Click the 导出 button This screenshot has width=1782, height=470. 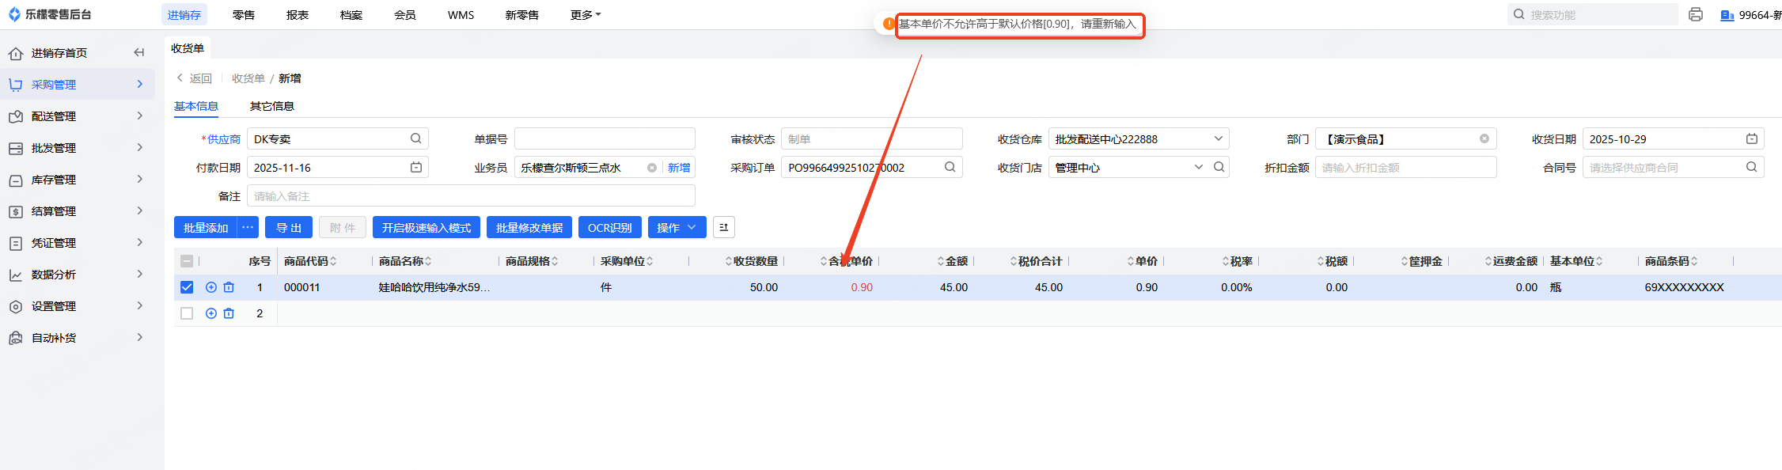pyautogui.click(x=289, y=227)
